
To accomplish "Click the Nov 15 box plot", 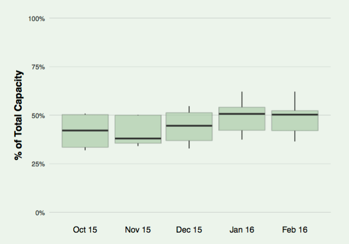I will click(x=138, y=129).
